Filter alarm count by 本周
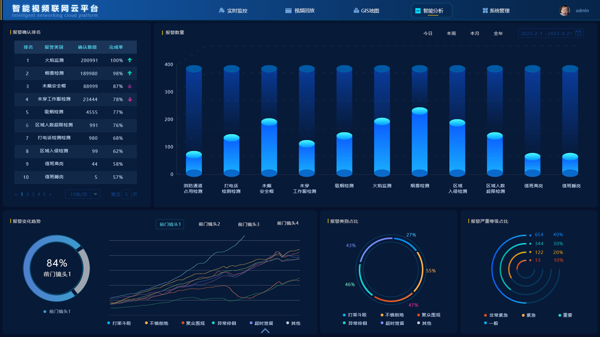The width and height of the screenshot is (600, 337). coord(451,34)
